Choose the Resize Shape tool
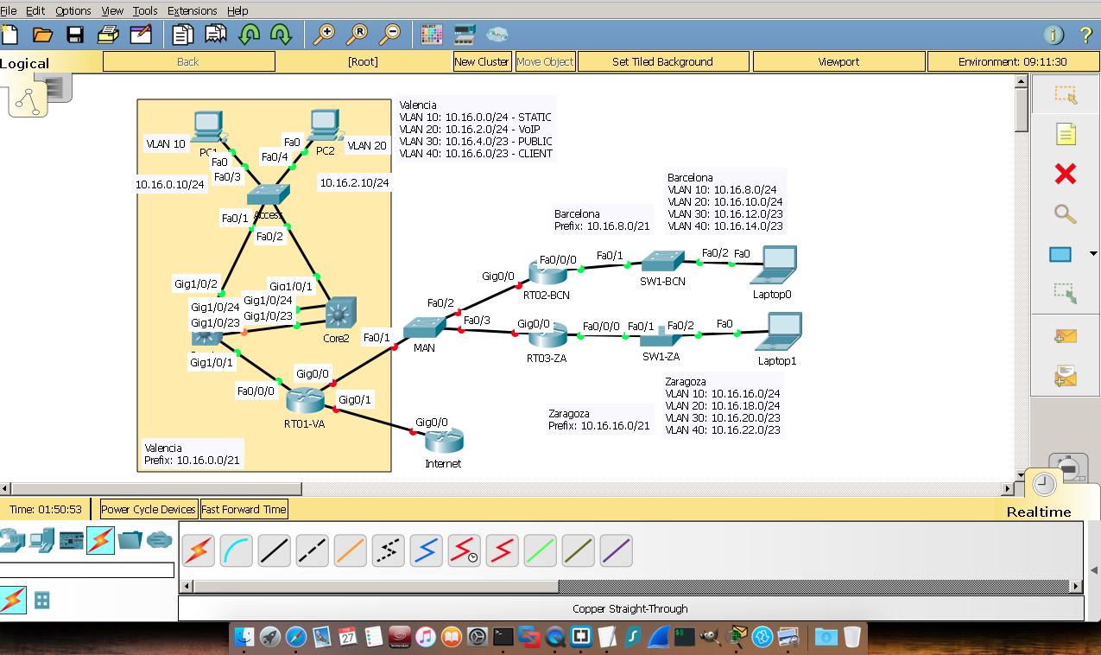 pos(1065,293)
